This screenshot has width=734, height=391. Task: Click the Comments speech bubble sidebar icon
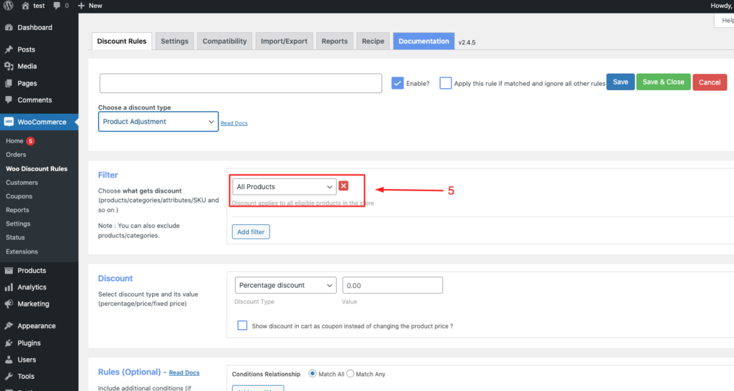click(x=9, y=100)
